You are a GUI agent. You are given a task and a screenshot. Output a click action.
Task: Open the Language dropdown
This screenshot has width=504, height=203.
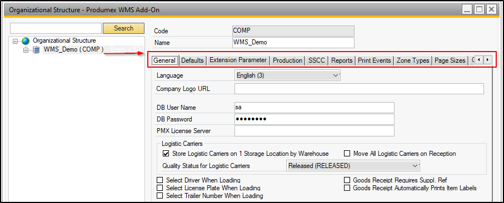coord(287,75)
